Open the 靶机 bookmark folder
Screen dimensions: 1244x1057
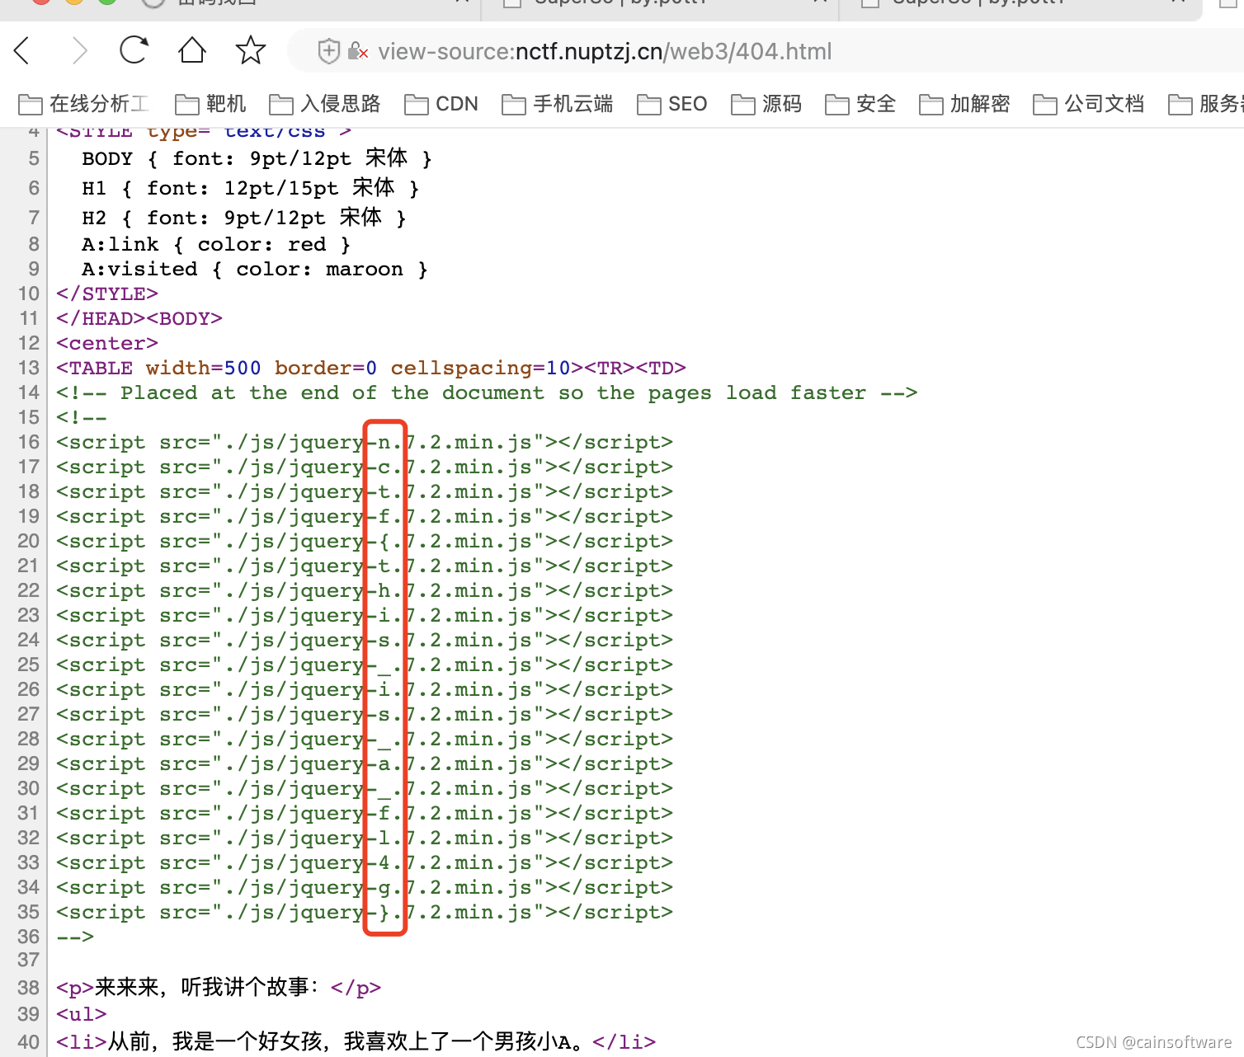210,104
